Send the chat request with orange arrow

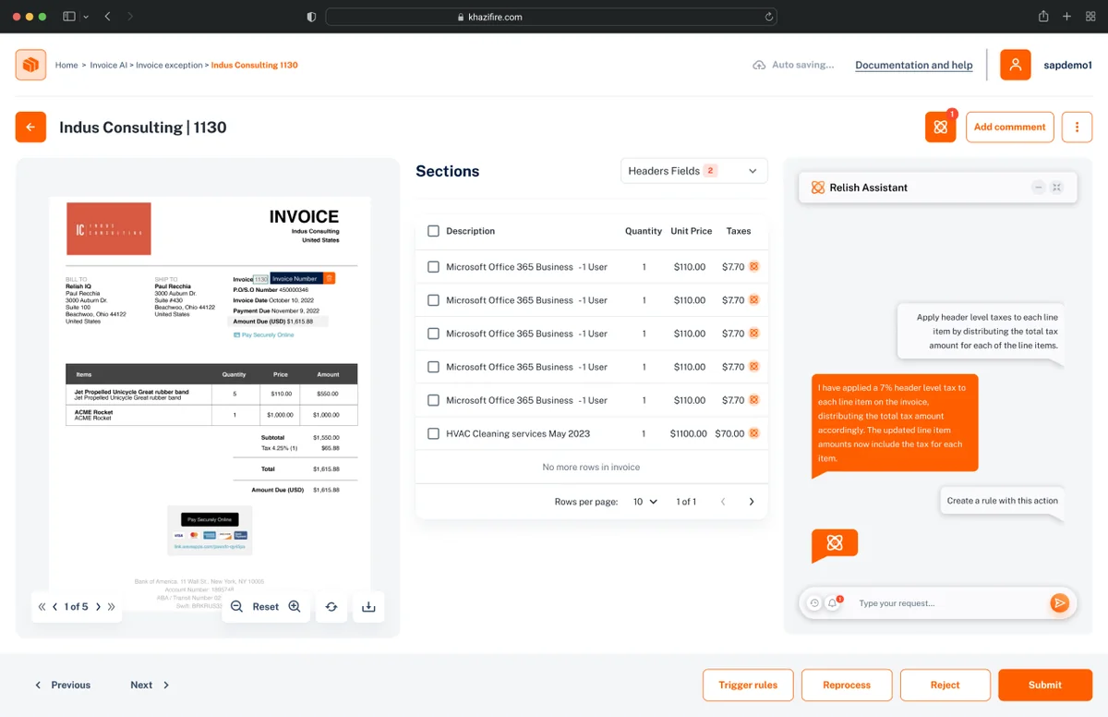[1059, 603]
